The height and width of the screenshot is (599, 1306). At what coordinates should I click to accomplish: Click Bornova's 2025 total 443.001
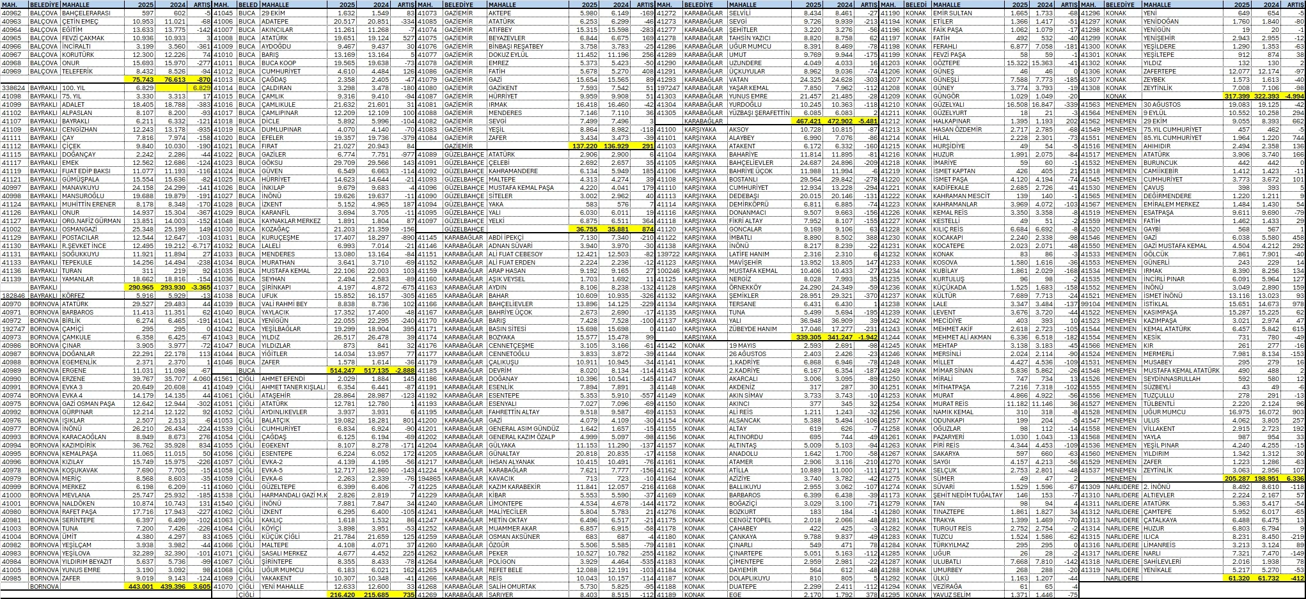(141, 586)
